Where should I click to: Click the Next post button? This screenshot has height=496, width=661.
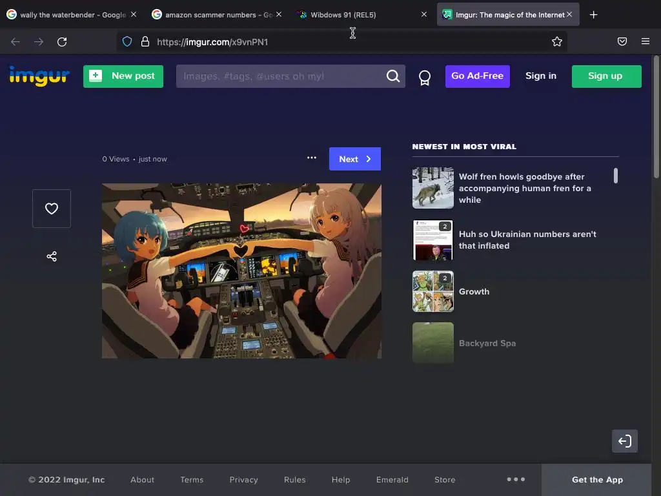pos(355,159)
